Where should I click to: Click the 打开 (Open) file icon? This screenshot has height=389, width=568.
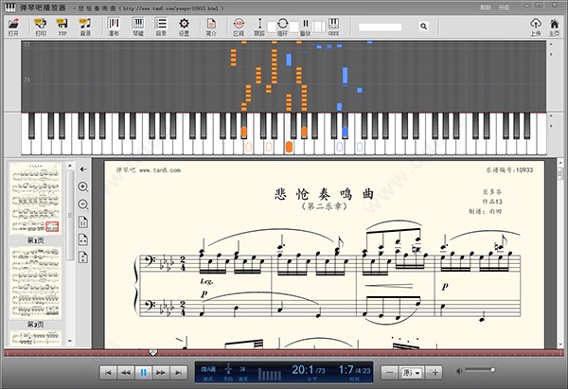pos(13,24)
